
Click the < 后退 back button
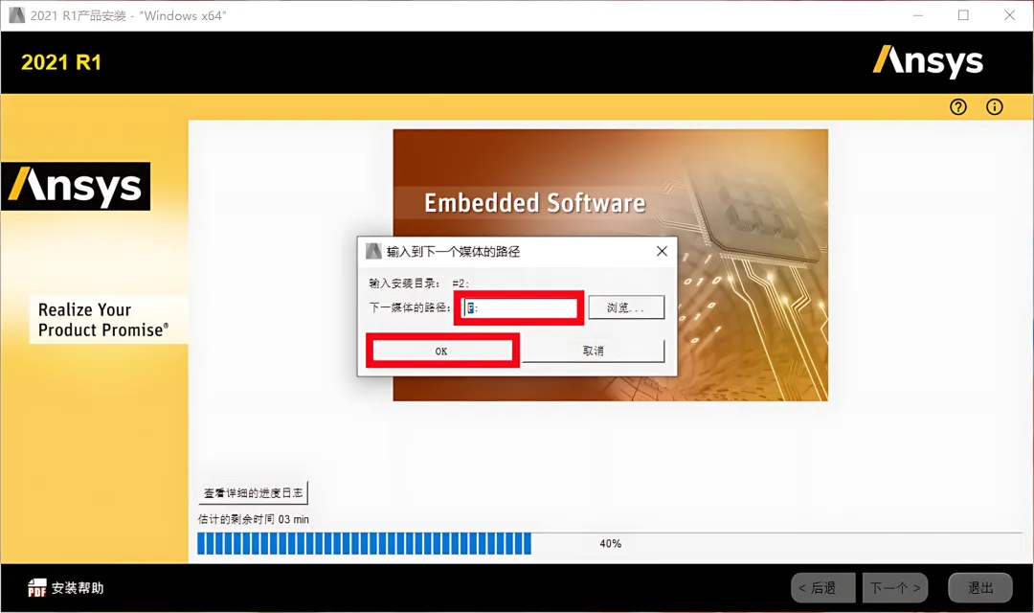tap(823, 587)
